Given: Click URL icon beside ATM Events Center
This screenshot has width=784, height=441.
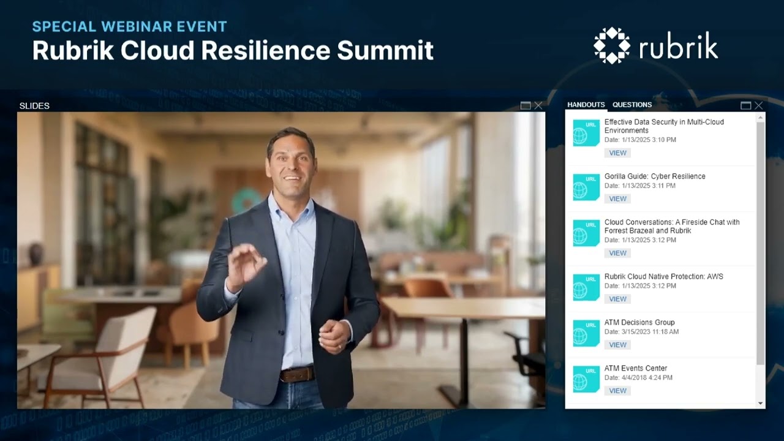Looking at the screenshot, I should (x=586, y=379).
